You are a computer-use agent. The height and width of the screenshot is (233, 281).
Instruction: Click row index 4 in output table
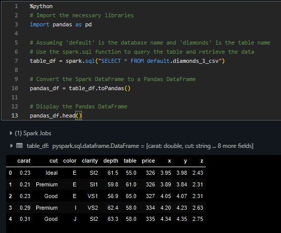(x=11, y=219)
